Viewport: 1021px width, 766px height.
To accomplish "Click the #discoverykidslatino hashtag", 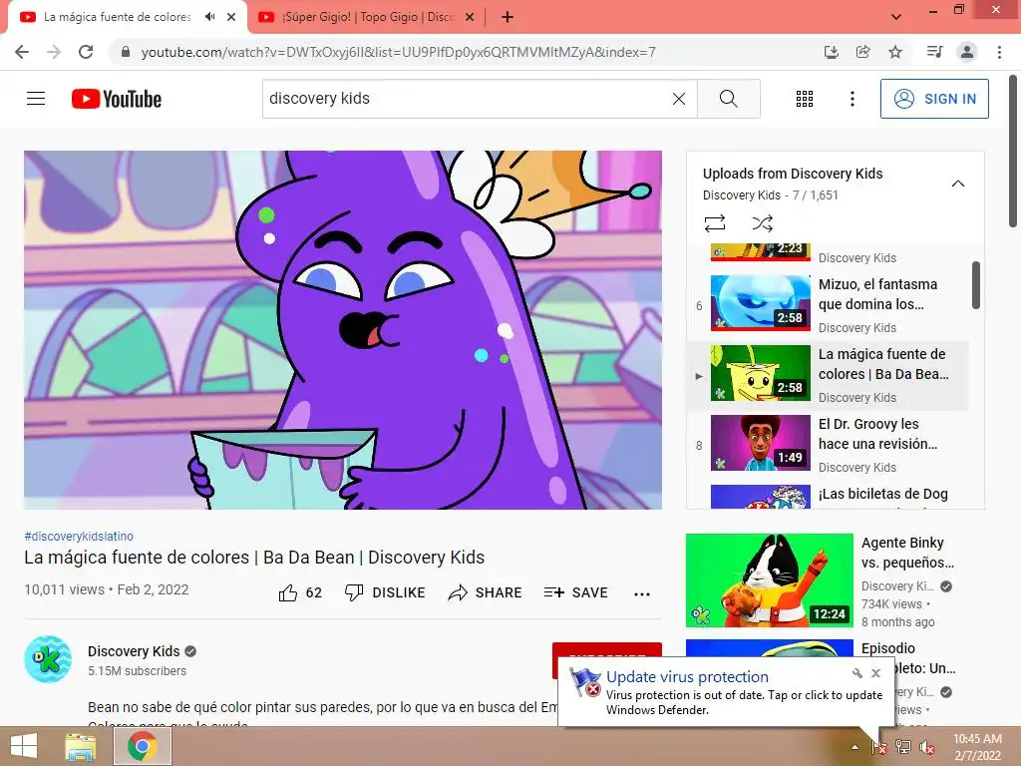I will click(79, 537).
